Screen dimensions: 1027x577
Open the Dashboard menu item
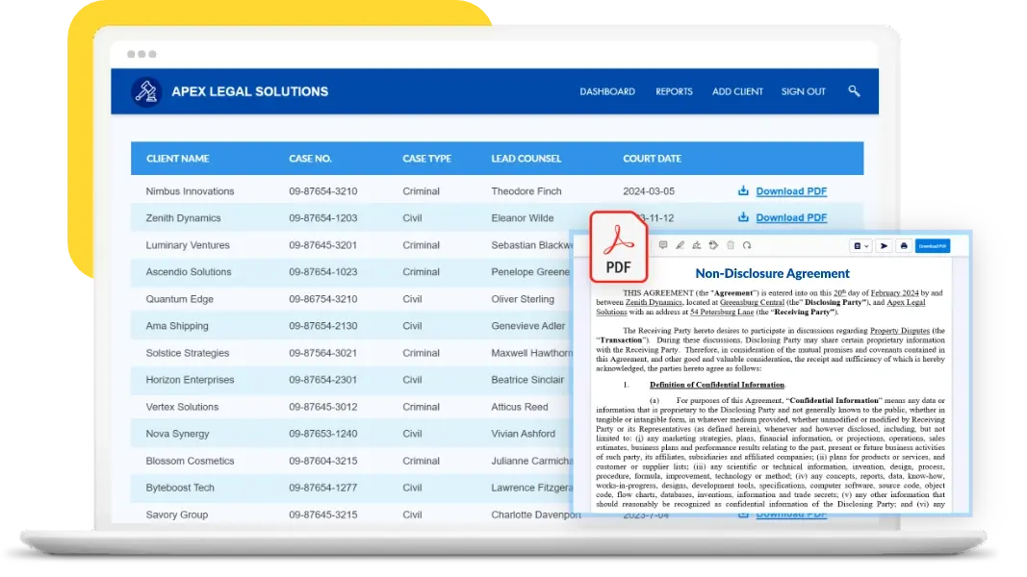(x=607, y=91)
